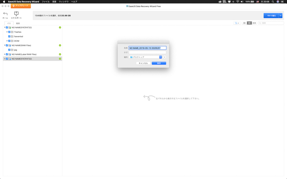This screenshot has width=287, height=179.
Task: Expand the highlighted NO NAME(FAT/FAT32) node
Action: click(x=5, y=59)
